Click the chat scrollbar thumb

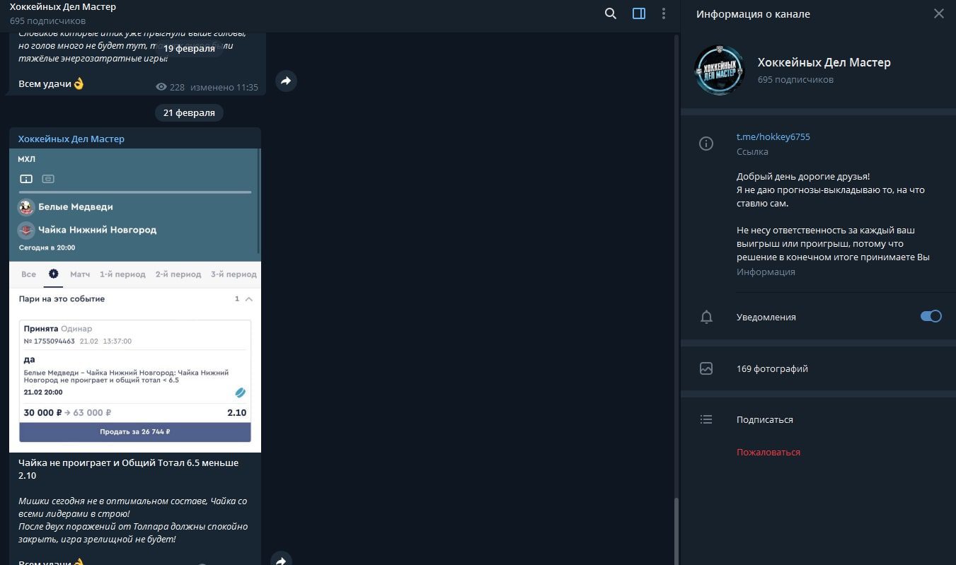(x=676, y=530)
